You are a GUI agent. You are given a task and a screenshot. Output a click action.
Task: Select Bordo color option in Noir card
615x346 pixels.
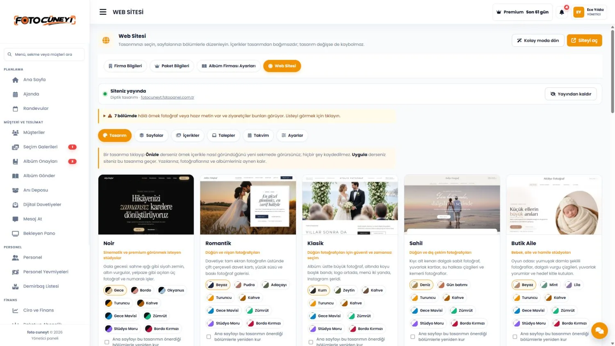click(142, 290)
